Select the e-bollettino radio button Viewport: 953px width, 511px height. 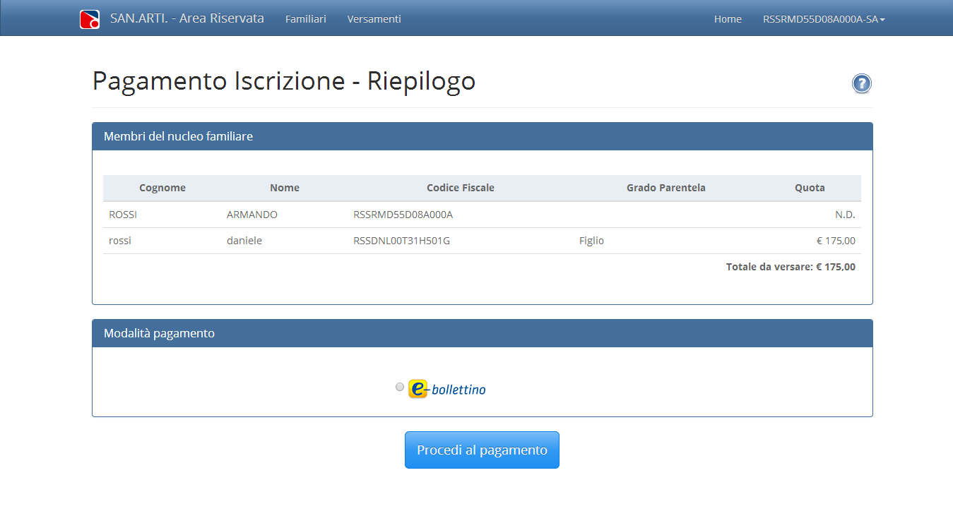point(400,387)
